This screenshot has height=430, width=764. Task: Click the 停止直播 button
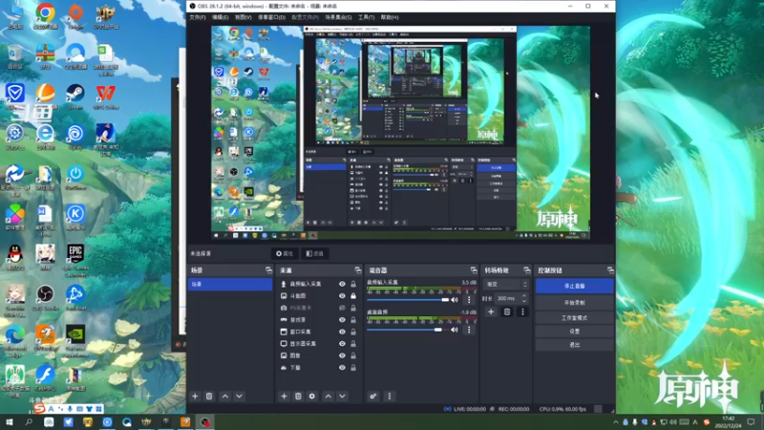pos(575,286)
